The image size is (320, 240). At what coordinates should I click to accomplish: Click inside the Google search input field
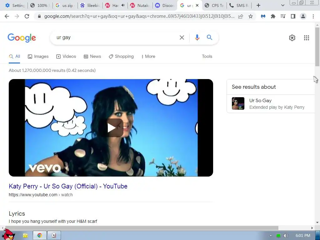(116, 37)
